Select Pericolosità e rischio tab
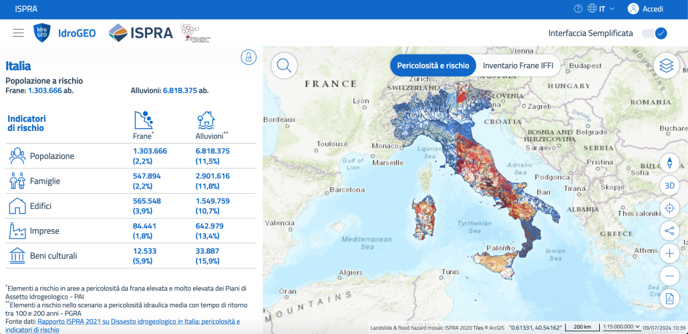688x334 pixels. [433, 66]
